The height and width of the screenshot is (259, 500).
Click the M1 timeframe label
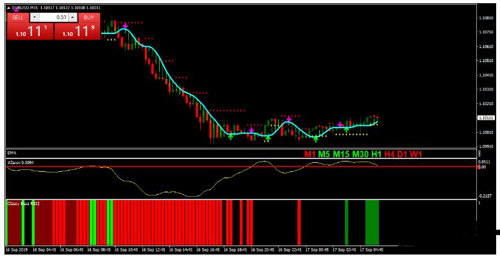click(x=310, y=155)
